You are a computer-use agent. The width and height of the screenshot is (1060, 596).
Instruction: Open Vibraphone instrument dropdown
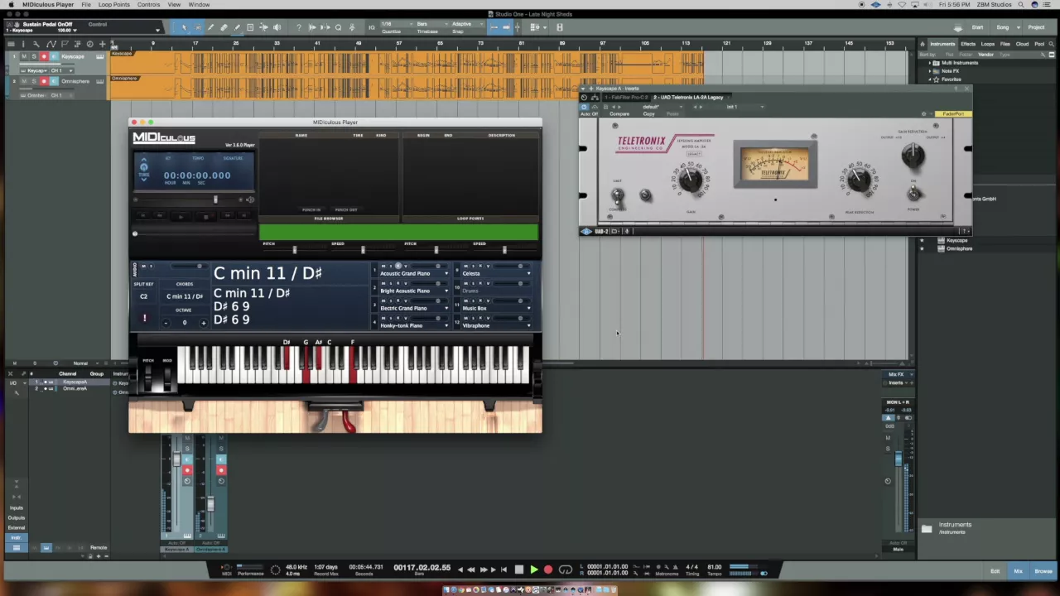pyautogui.click(x=528, y=325)
